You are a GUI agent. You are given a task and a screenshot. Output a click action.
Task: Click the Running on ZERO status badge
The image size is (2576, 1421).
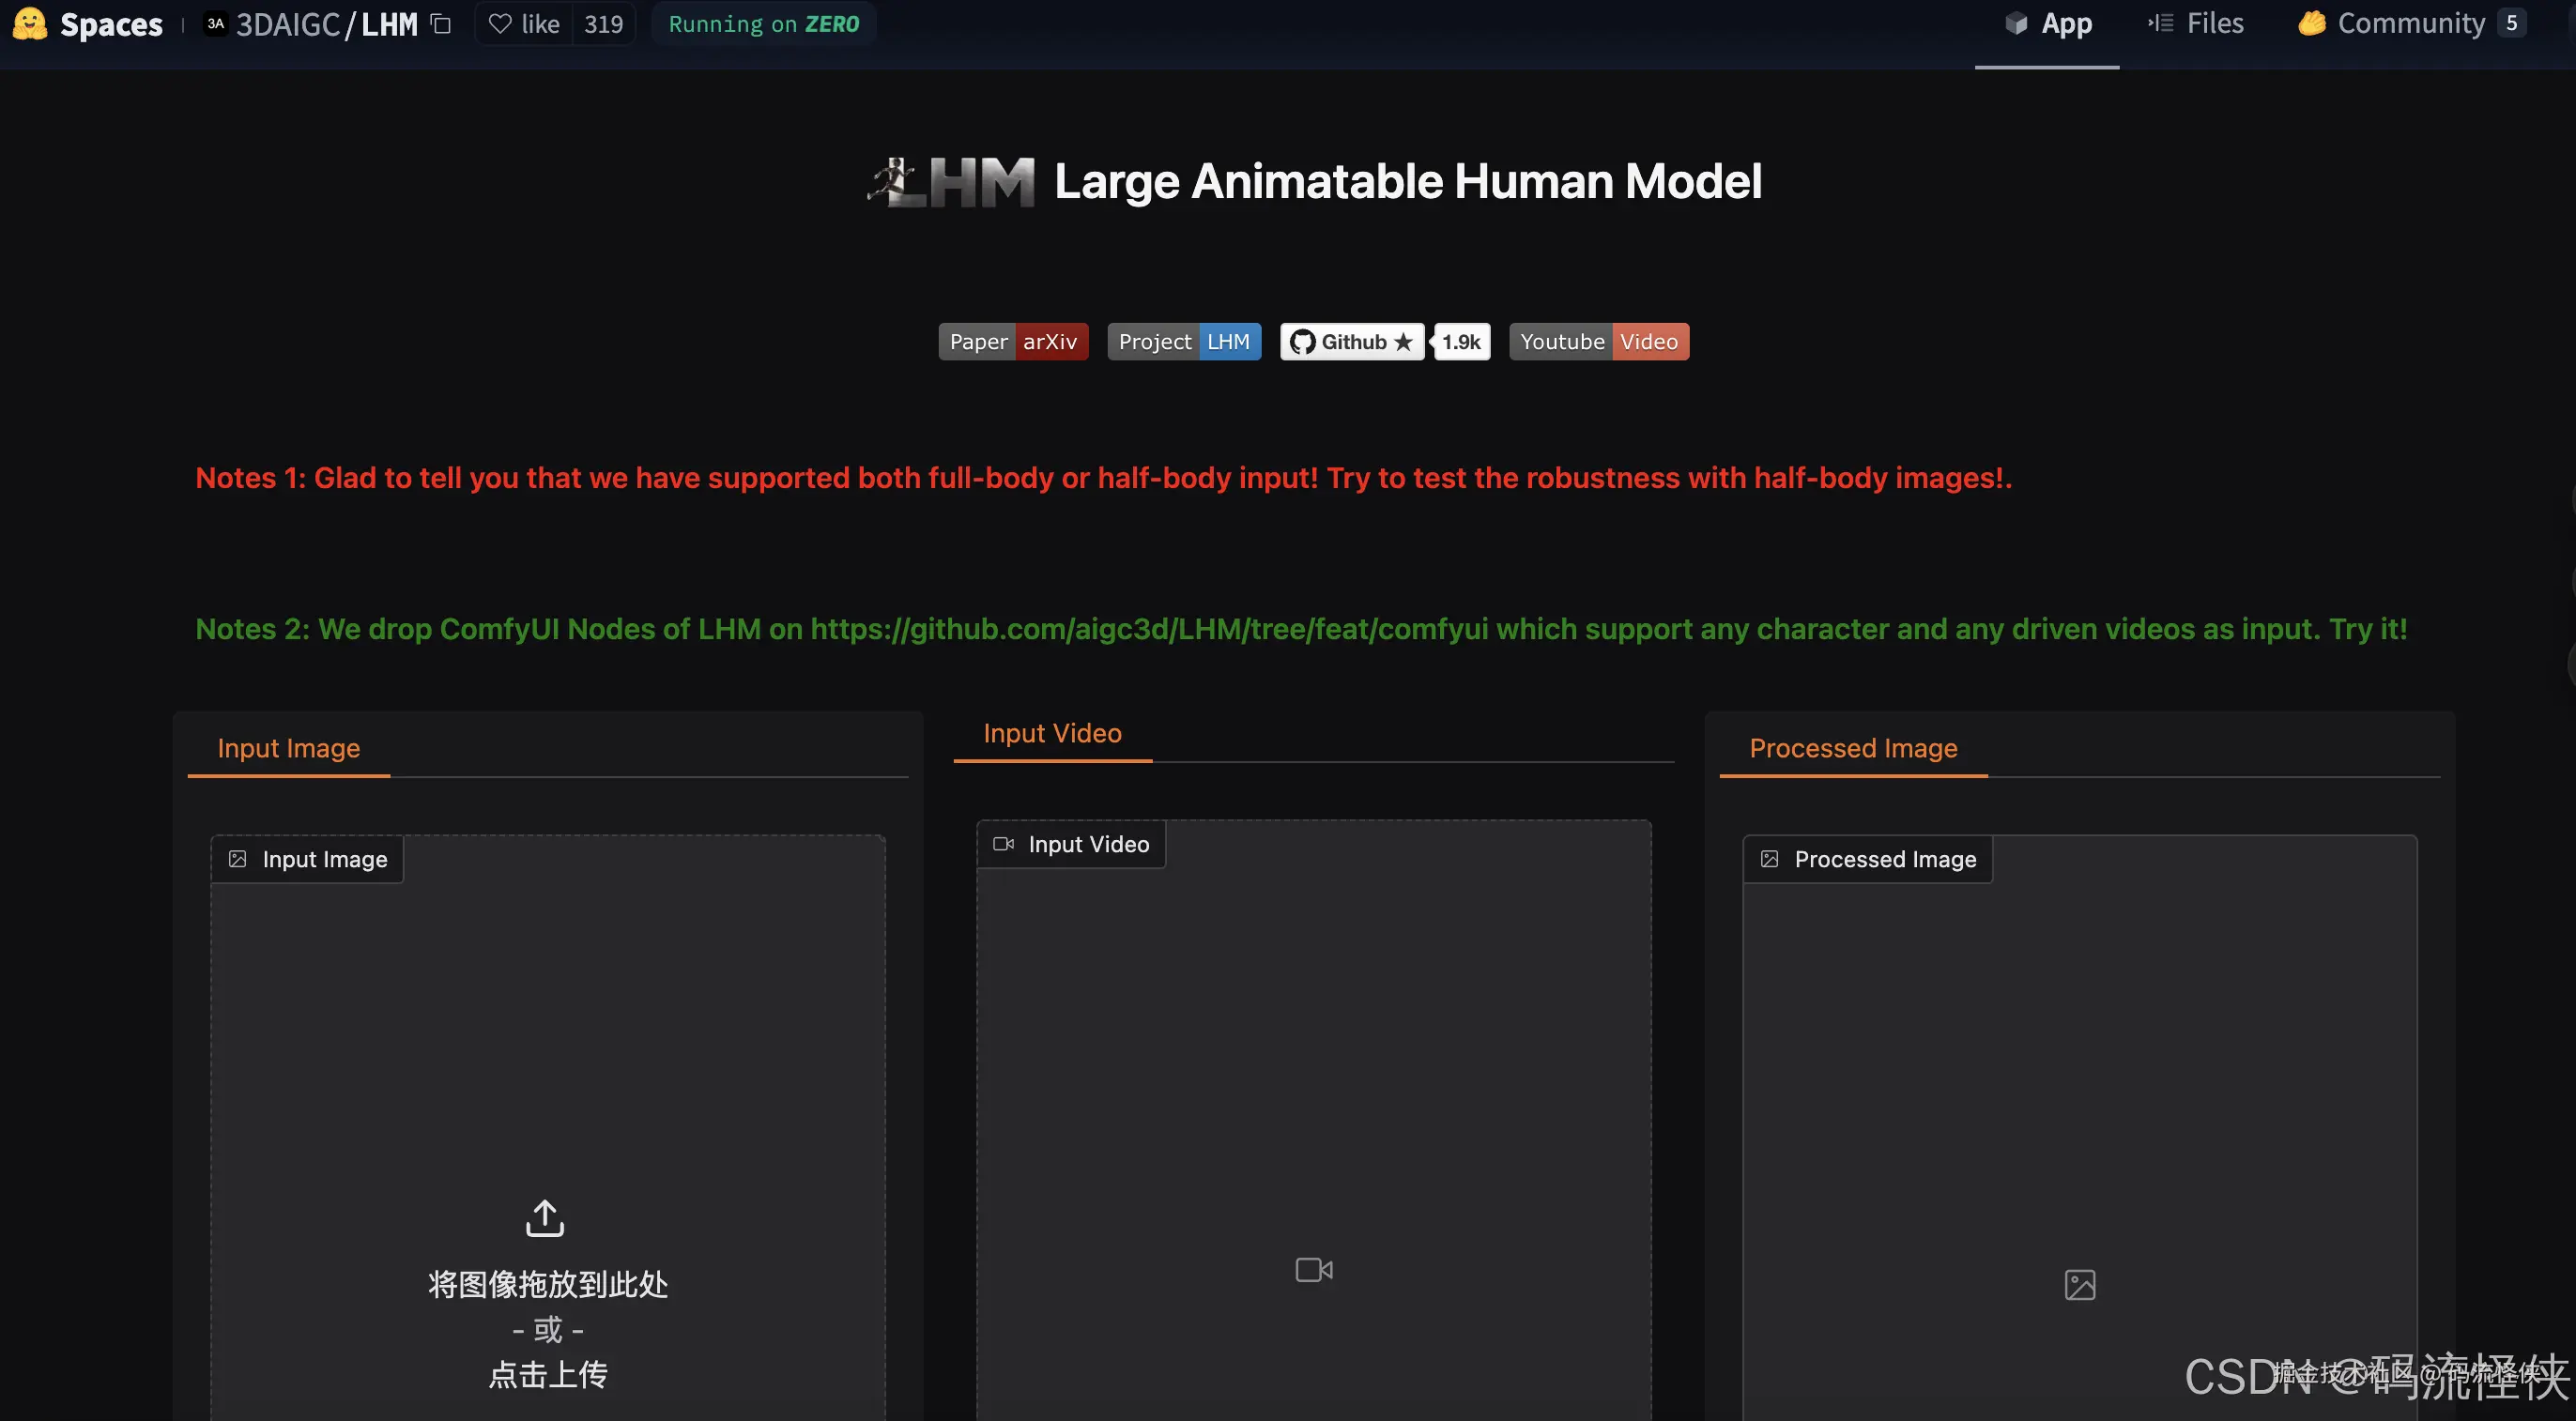[x=764, y=24]
